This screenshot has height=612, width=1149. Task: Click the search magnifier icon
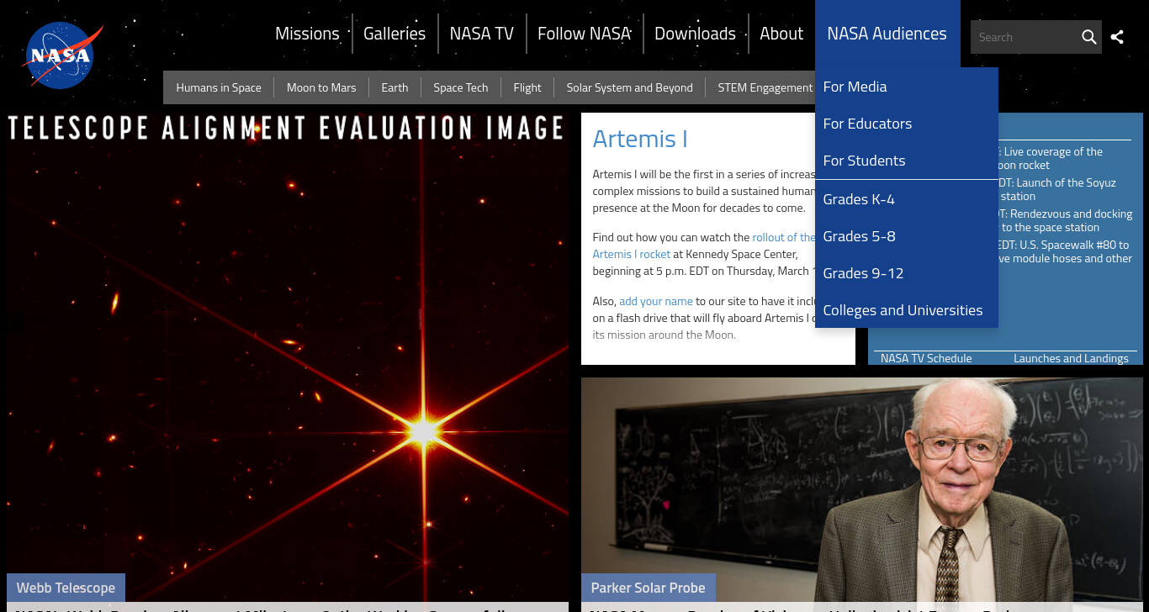(x=1088, y=37)
